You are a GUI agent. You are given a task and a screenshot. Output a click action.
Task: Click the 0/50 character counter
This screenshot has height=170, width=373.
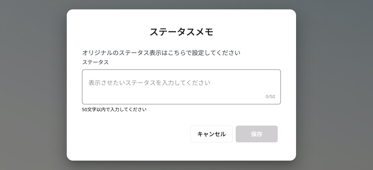pos(270,96)
